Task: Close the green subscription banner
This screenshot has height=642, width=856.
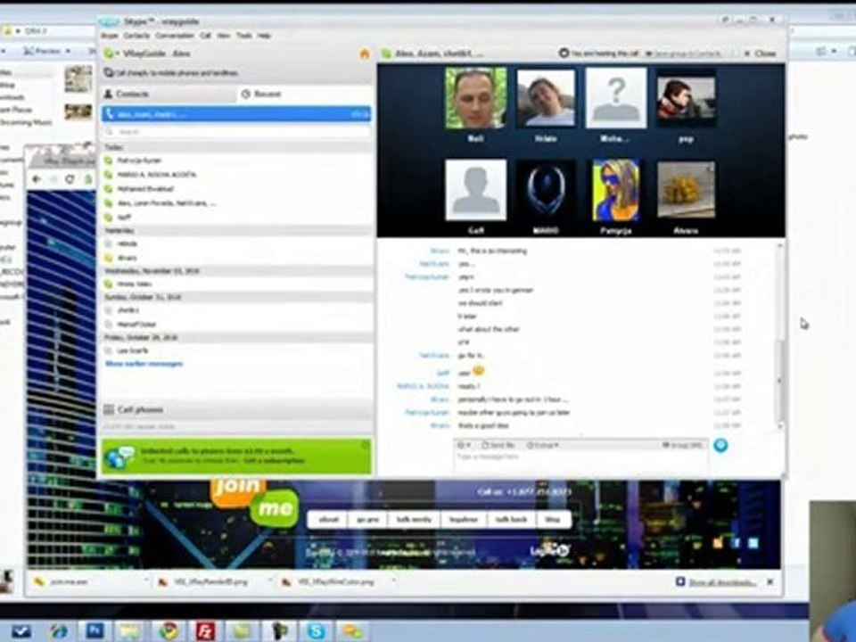Action: coord(366,446)
